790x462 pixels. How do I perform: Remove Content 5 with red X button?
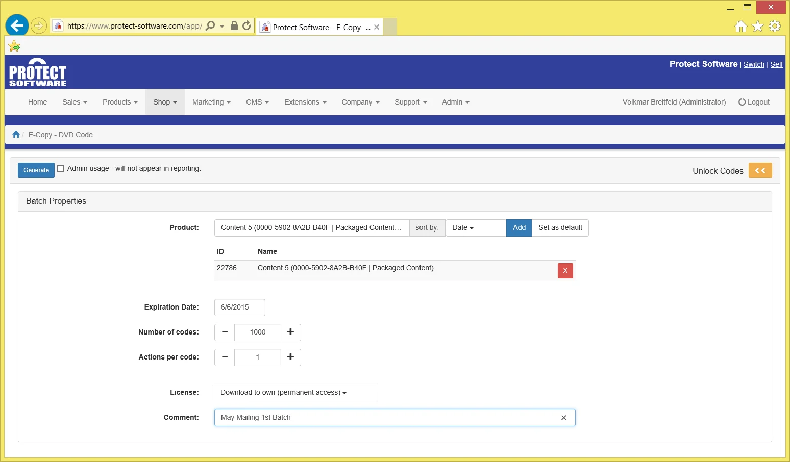point(565,271)
